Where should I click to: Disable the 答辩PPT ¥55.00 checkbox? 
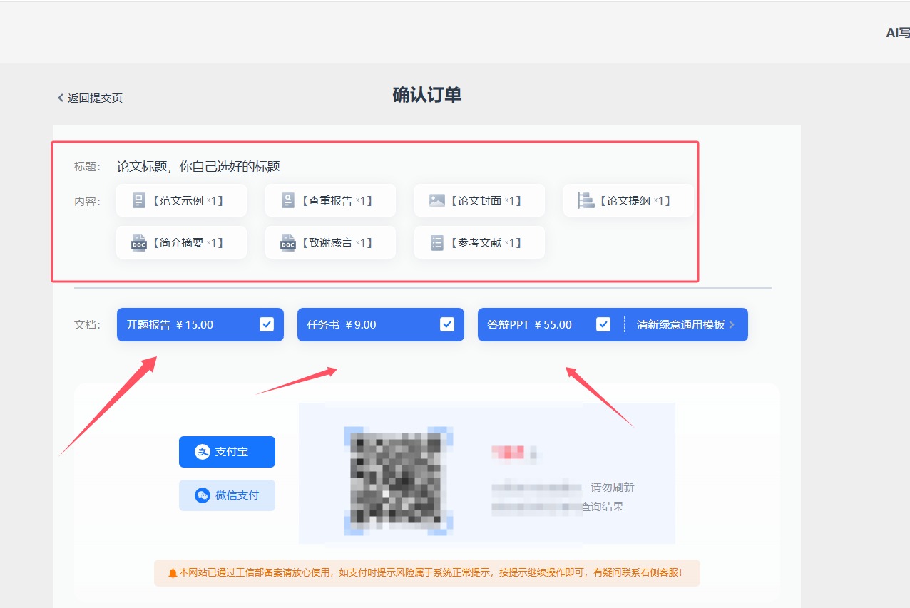click(603, 325)
